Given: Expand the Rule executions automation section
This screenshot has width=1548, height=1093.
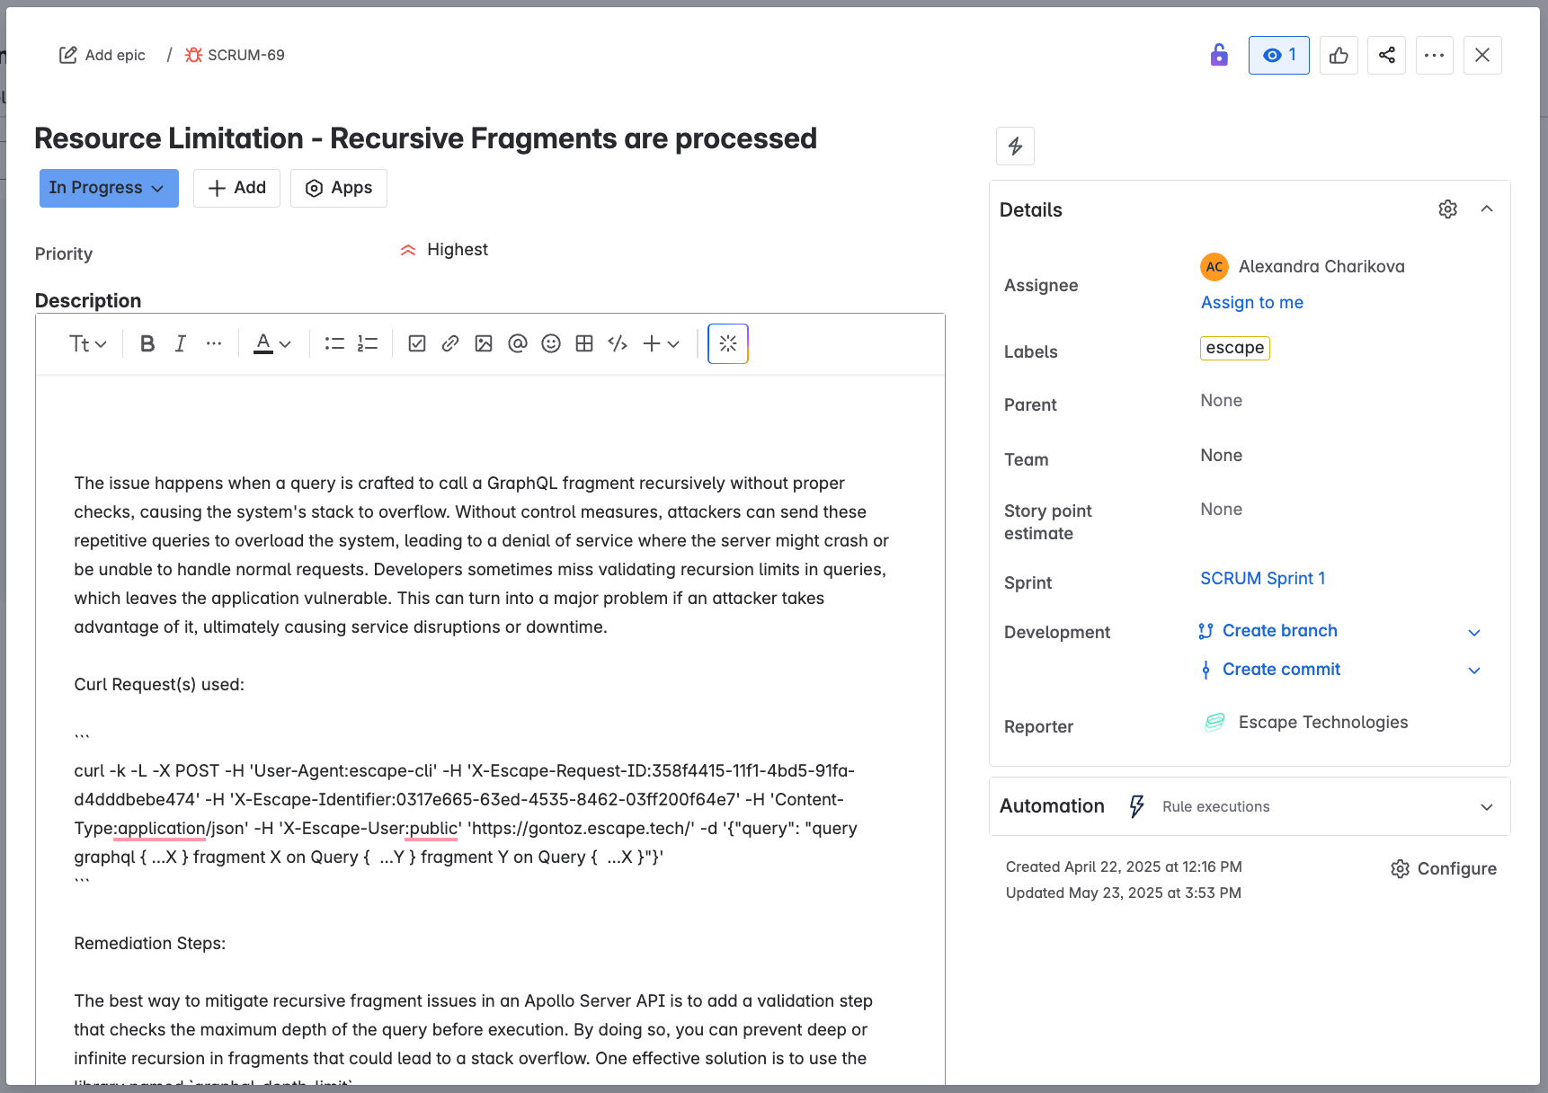Looking at the screenshot, I should click(x=1486, y=806).
